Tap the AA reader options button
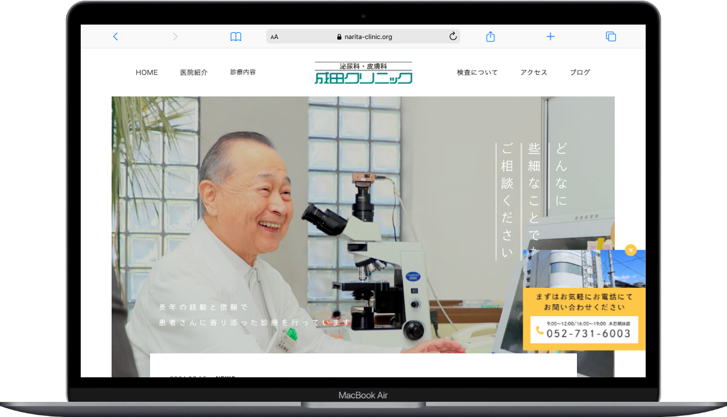The image size is (727, 417). tap(274, 37)
